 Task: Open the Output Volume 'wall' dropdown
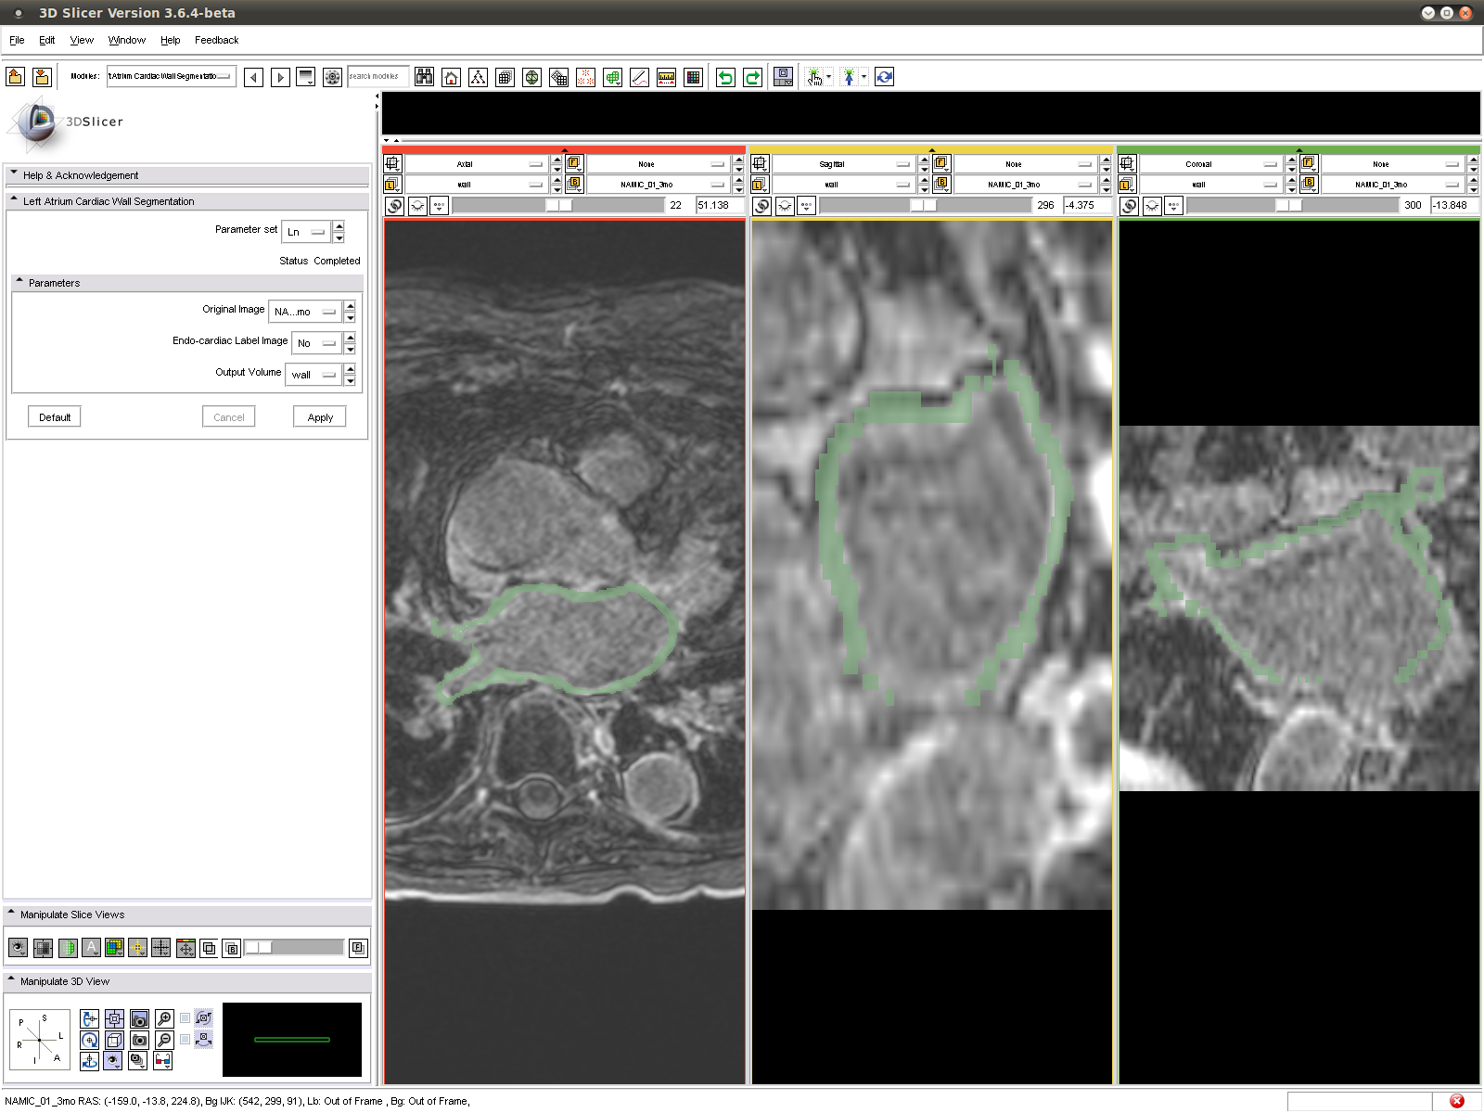click(313, 375)
